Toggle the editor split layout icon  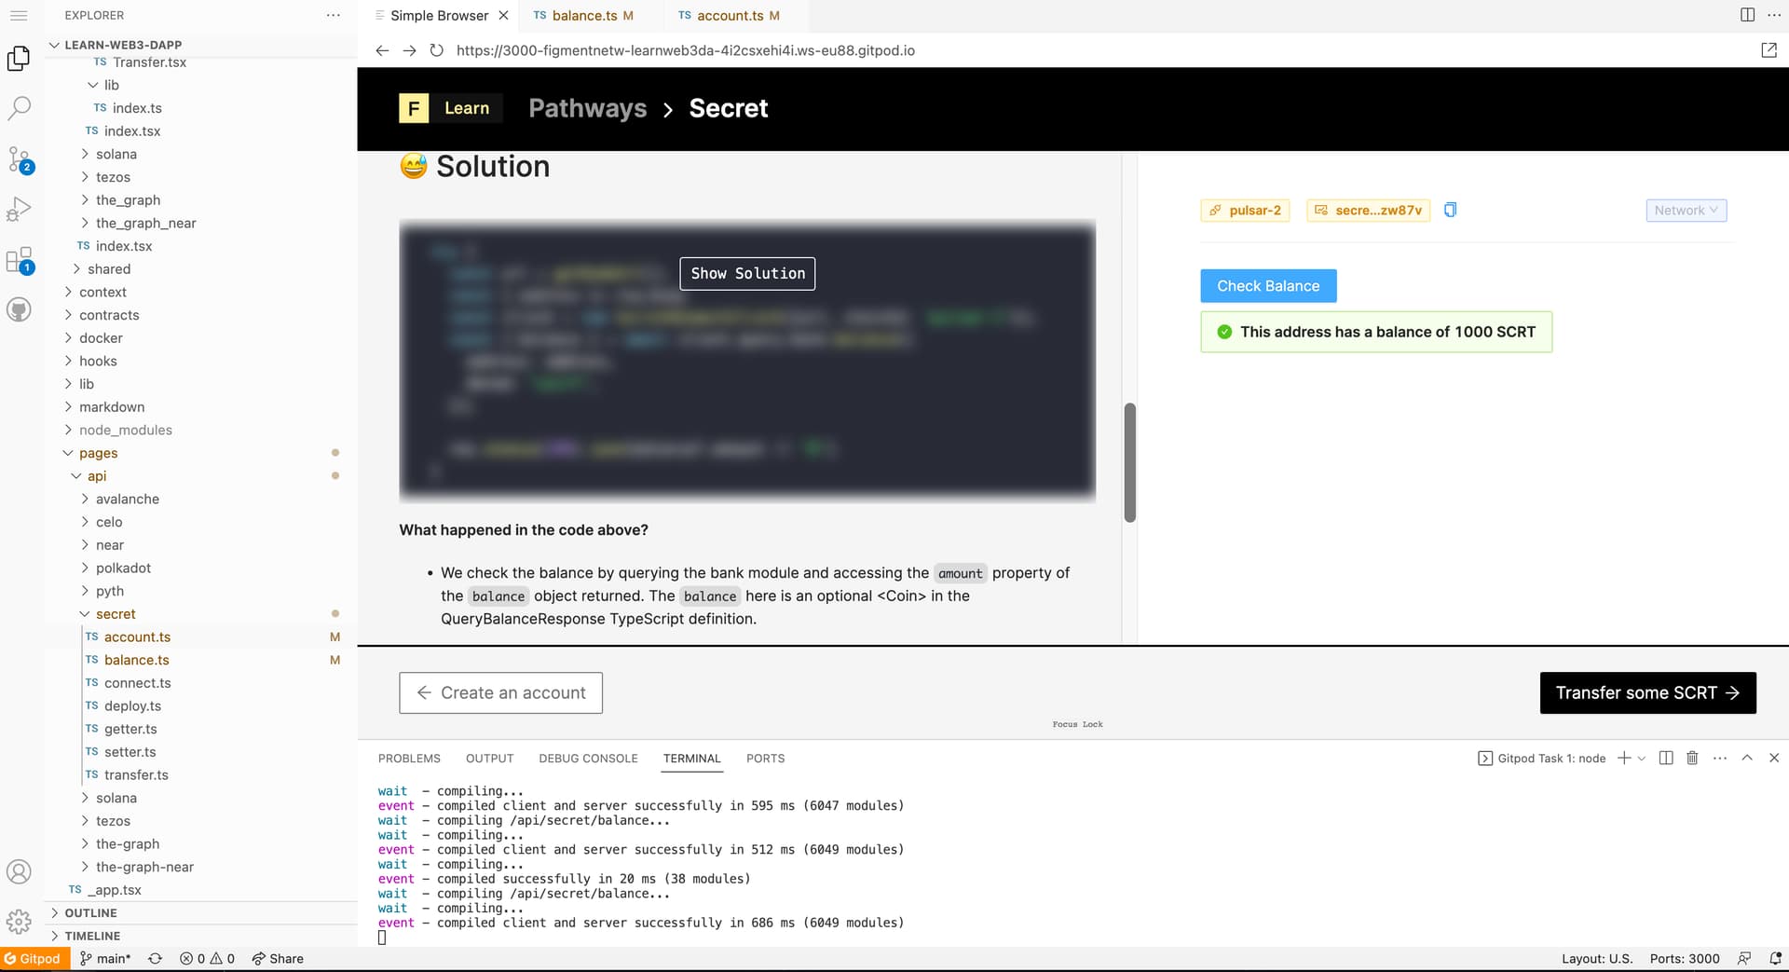coord(1747,15)
